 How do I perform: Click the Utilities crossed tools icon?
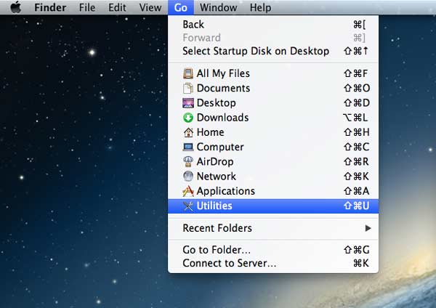click(x=188, y=206)
